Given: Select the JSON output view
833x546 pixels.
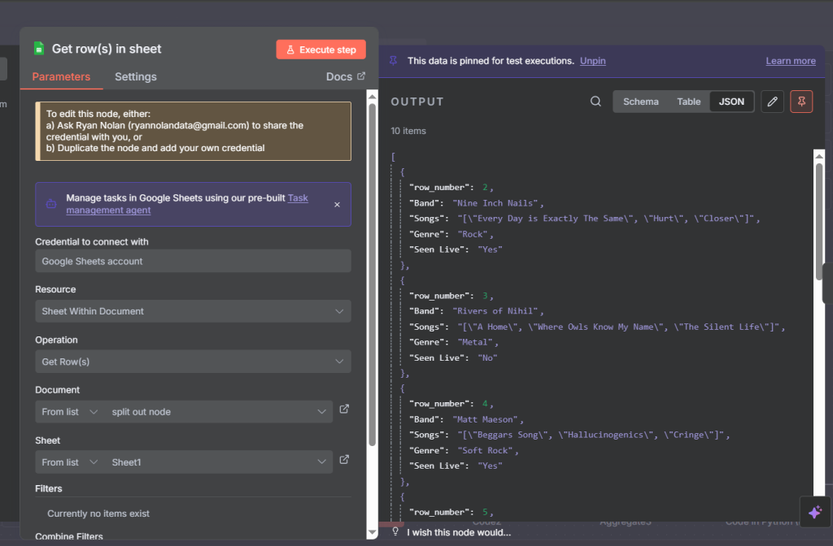Looking at the screenshot, I should tap(731, 102).
